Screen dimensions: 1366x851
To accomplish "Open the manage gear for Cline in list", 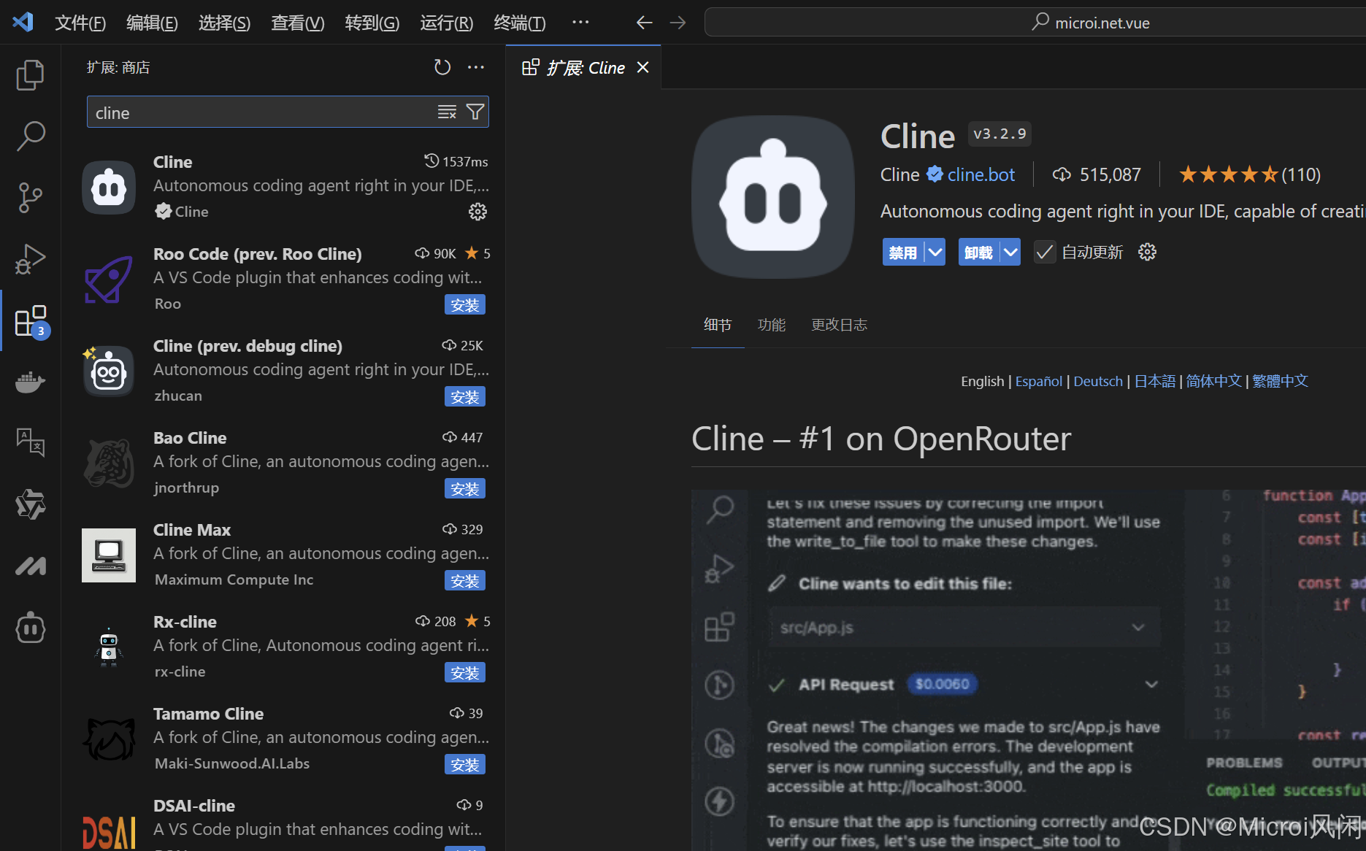I will [477, 212].
